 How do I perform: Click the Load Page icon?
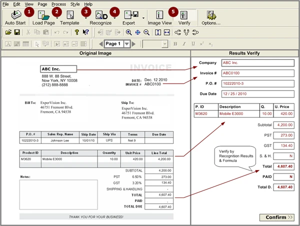43,15
